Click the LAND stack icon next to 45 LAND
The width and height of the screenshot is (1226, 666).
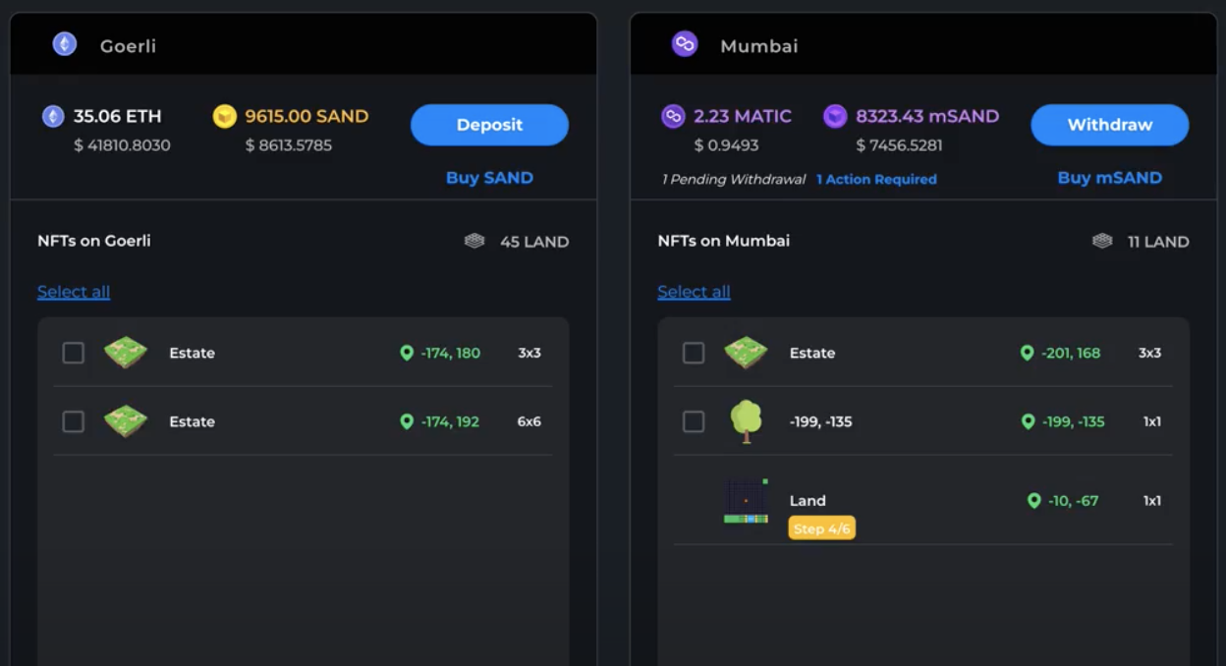(474, 242)
